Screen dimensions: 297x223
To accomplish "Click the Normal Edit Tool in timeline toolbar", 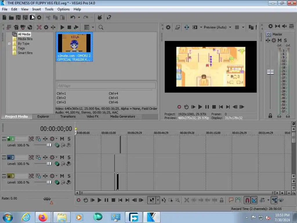I will pos(152,200).
